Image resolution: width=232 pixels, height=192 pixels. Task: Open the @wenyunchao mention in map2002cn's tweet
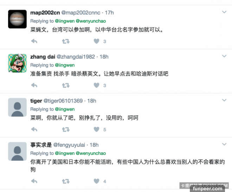pyautogui.click(x=91, y=21)
